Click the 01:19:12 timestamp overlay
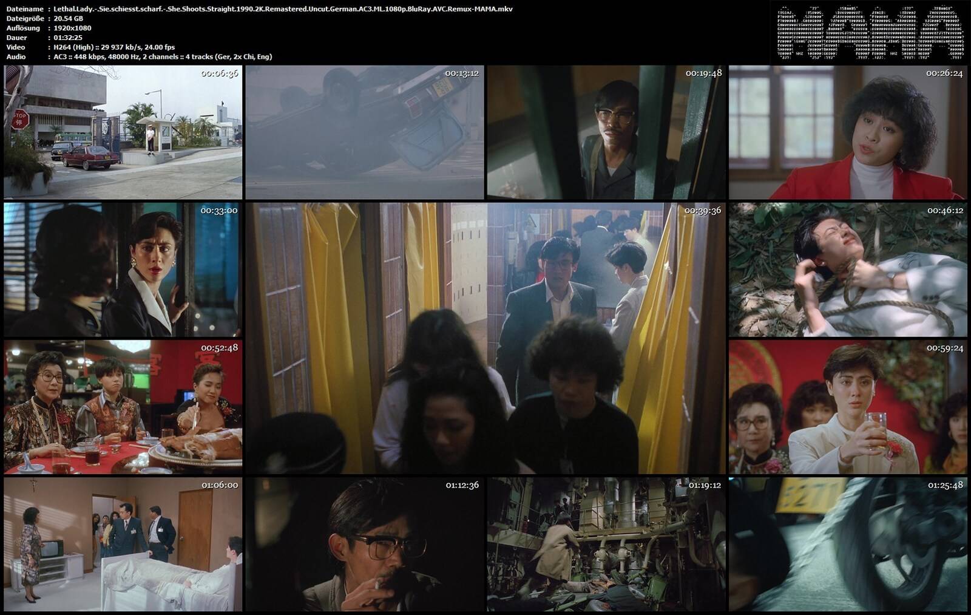Image resolution: width=971 pixels, height=615 pixels. [705, 485]
